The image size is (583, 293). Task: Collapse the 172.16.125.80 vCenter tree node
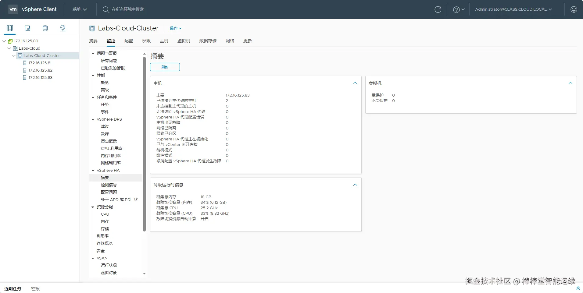tap(4, 41)
